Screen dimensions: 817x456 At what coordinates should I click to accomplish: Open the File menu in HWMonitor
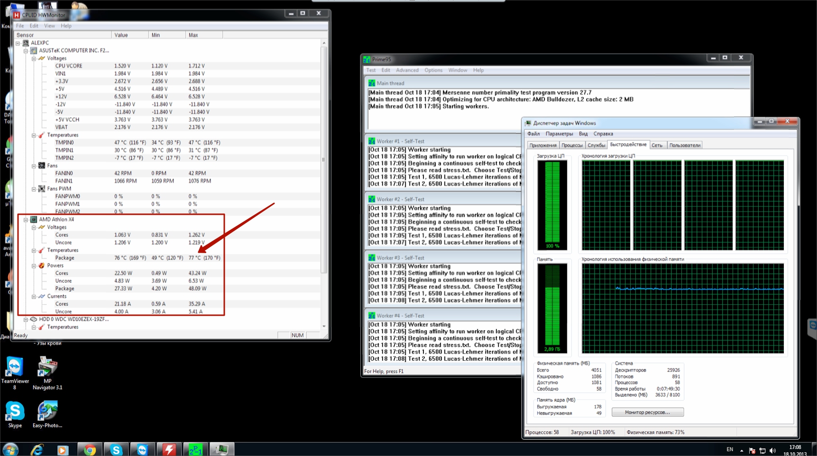tap(20, 26)
